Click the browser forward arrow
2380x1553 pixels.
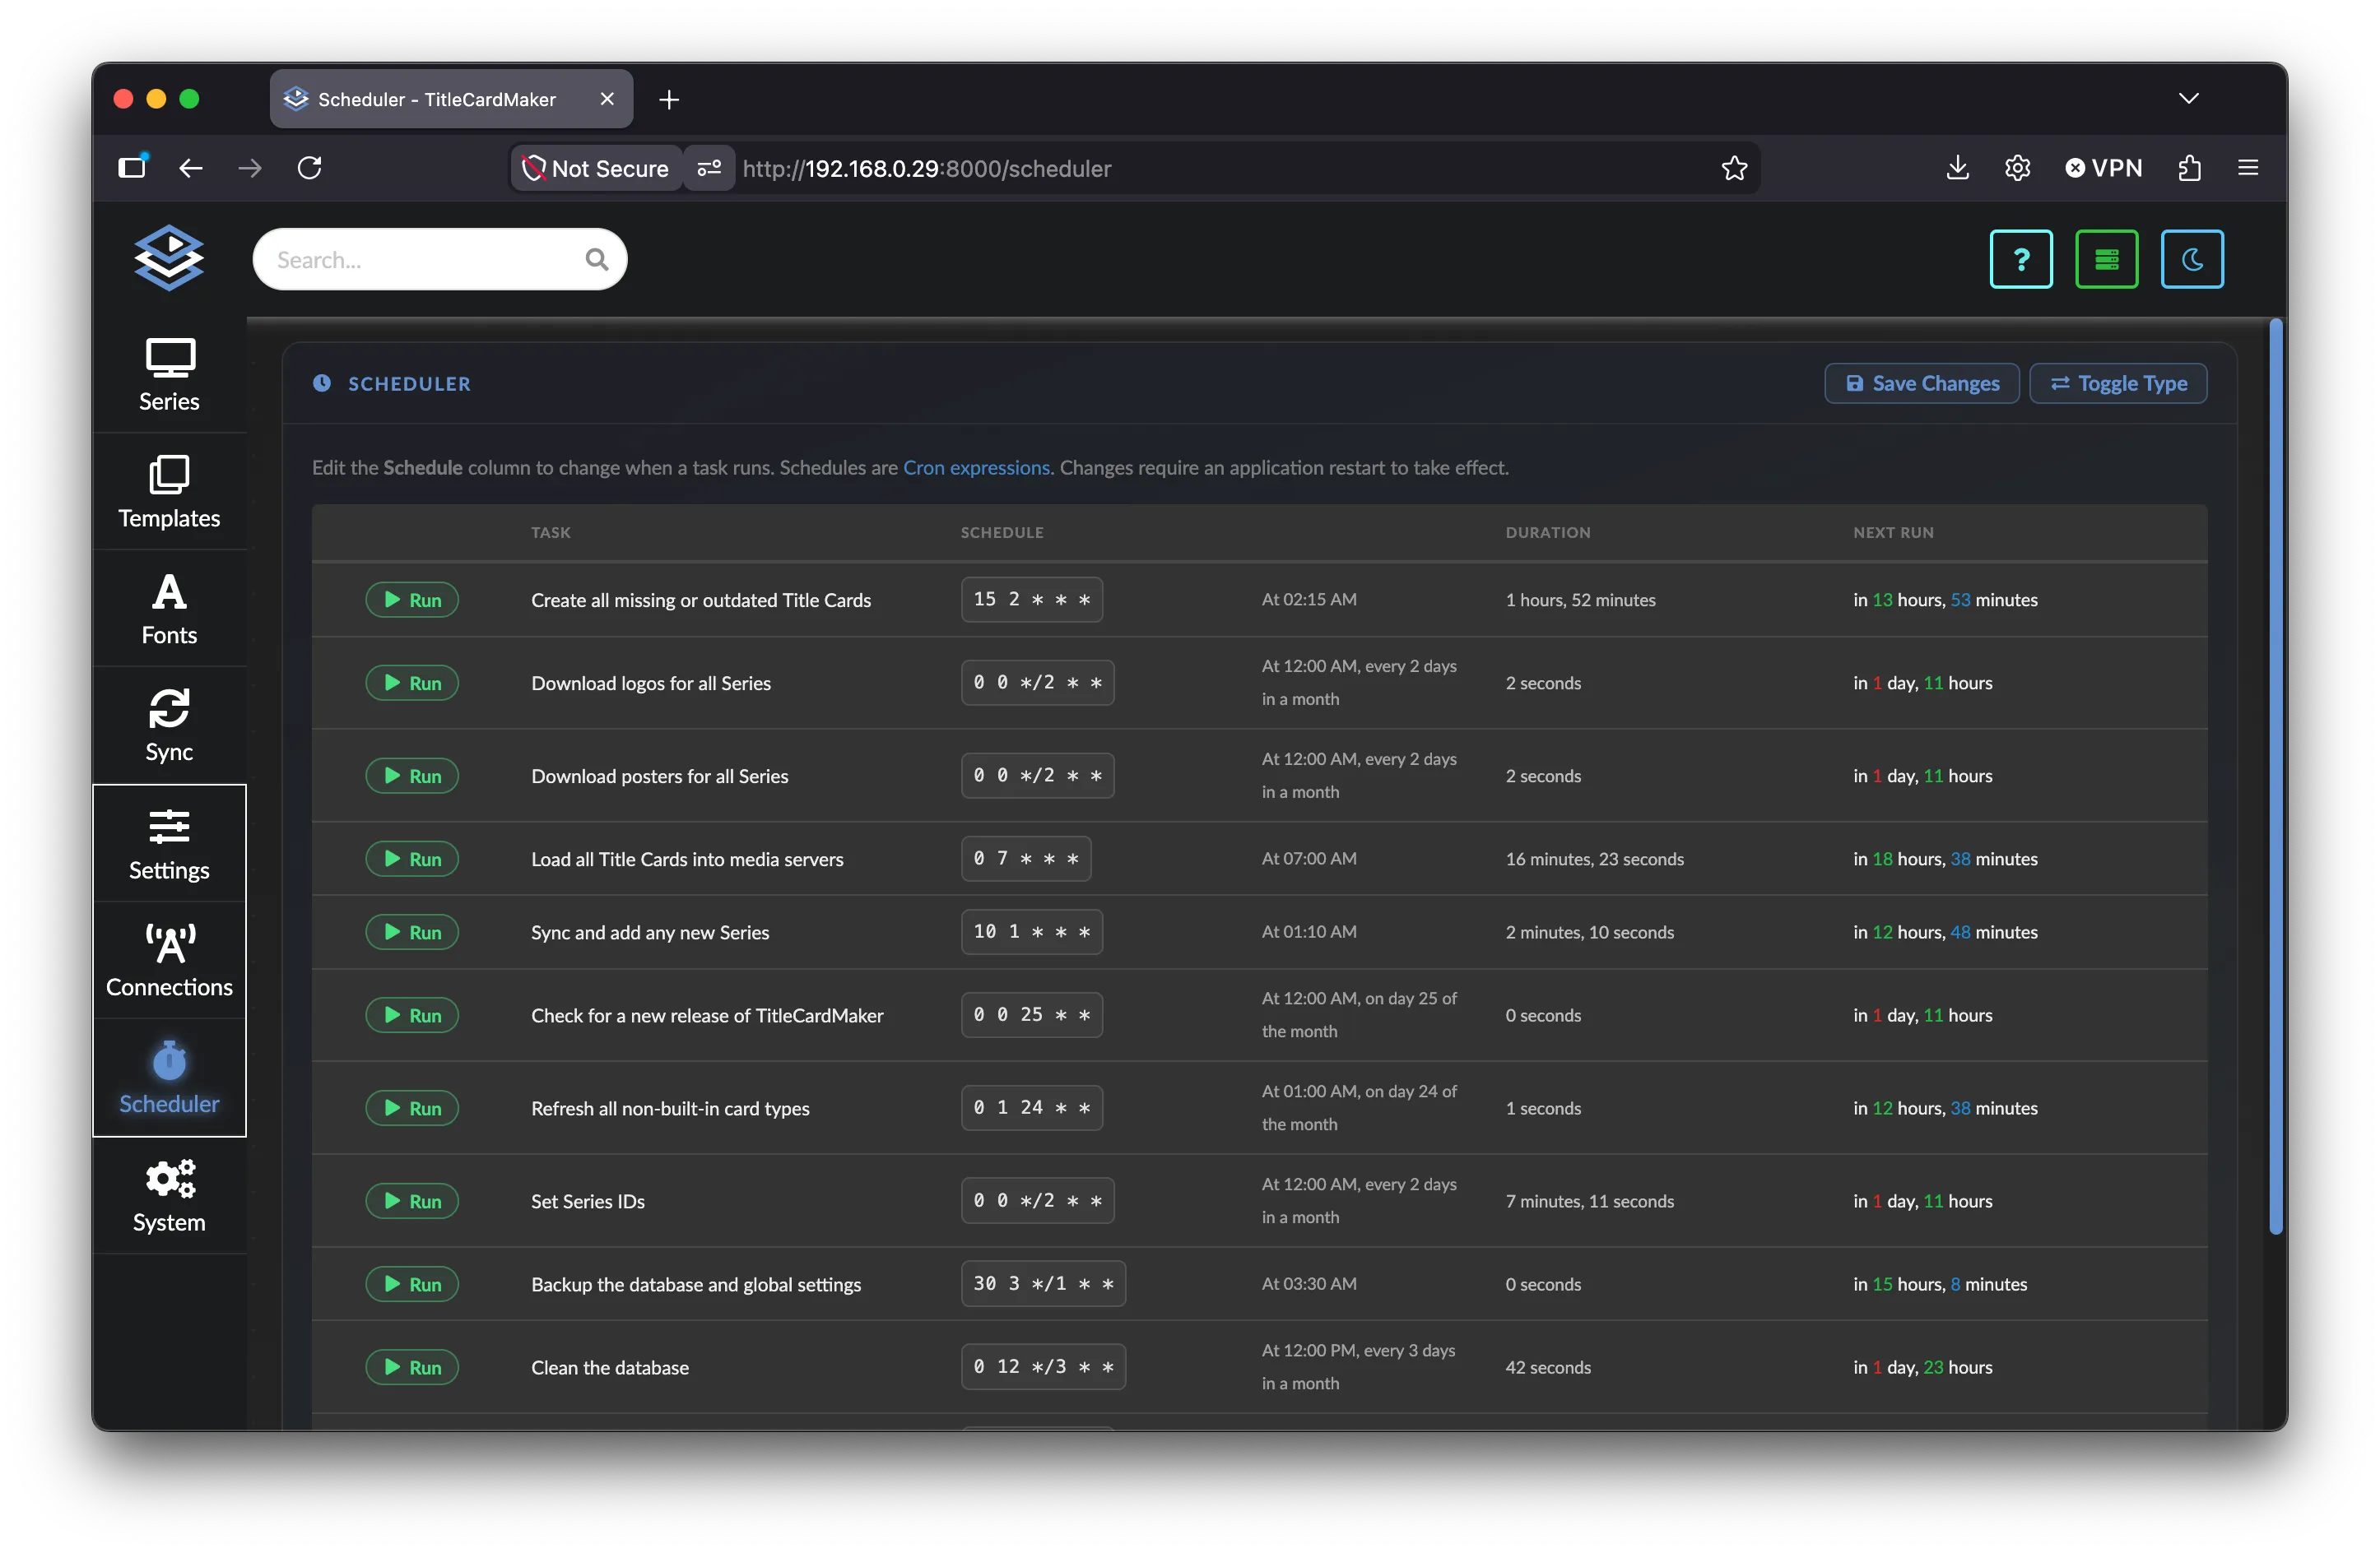click(x=250, y=168)
